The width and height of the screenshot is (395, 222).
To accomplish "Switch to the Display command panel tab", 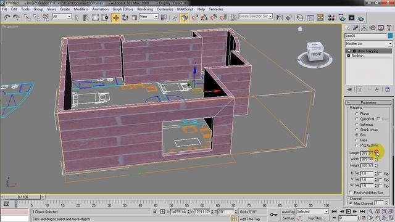I will pos(381,28).
